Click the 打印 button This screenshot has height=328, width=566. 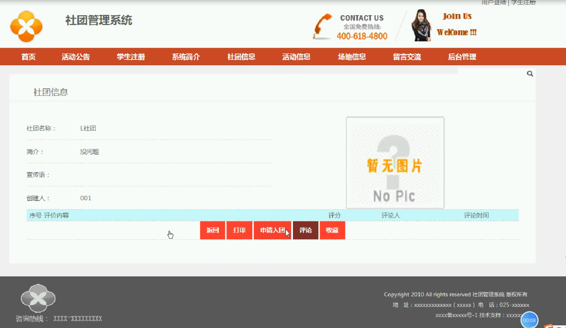click(x=239, y=230)
